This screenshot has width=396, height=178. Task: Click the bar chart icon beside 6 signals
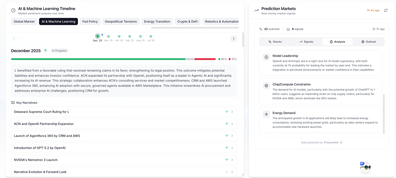click(288, 29)
